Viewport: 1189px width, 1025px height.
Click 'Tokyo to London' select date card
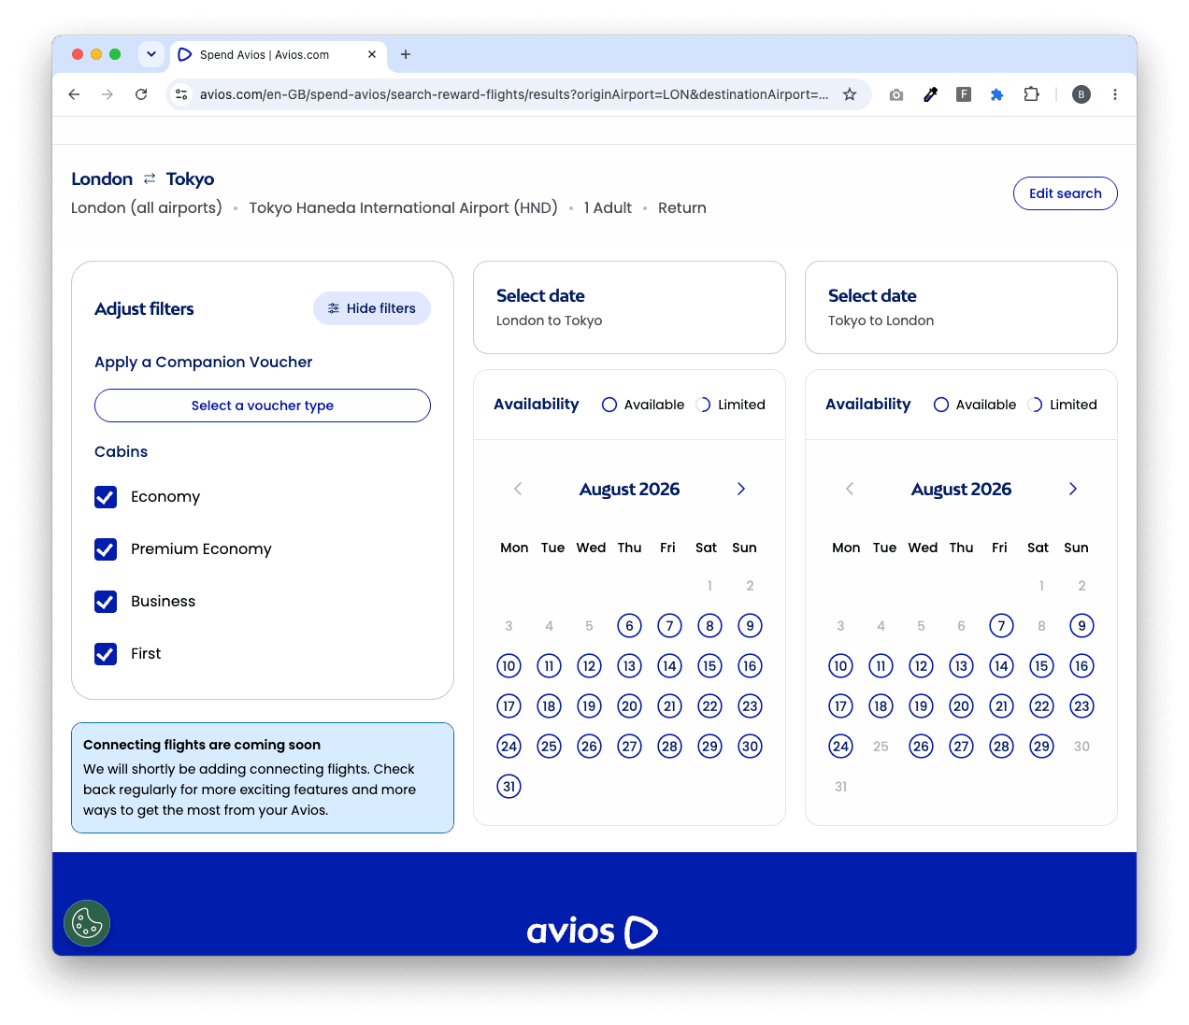click(961, 307)
